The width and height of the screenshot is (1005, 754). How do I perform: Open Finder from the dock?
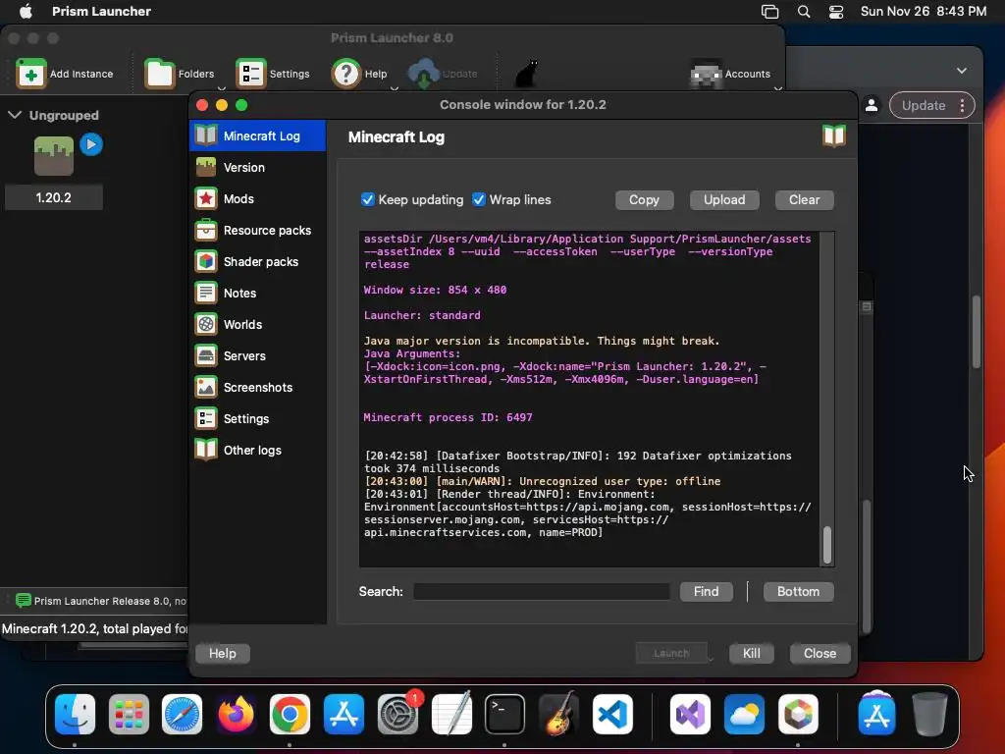tap(75, 714)
